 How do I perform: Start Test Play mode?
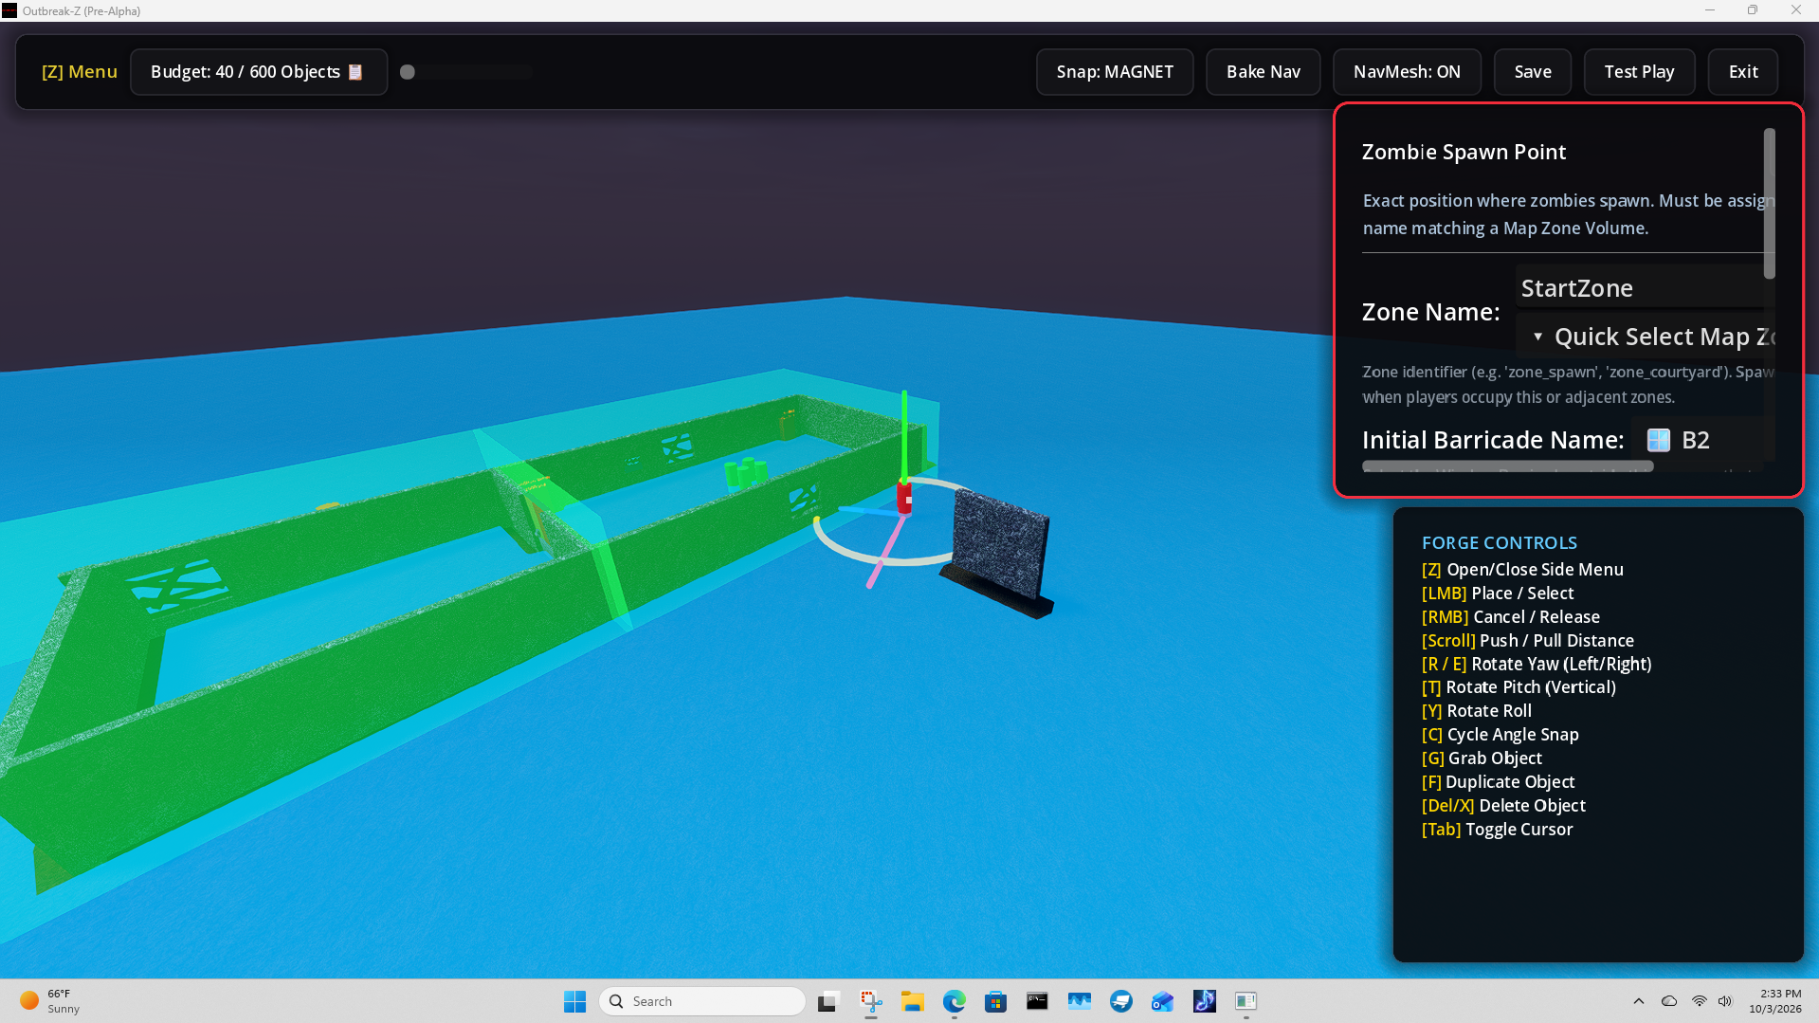click(1639, 72)
